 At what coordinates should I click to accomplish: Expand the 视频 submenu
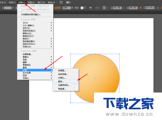(x=35, y=75)
